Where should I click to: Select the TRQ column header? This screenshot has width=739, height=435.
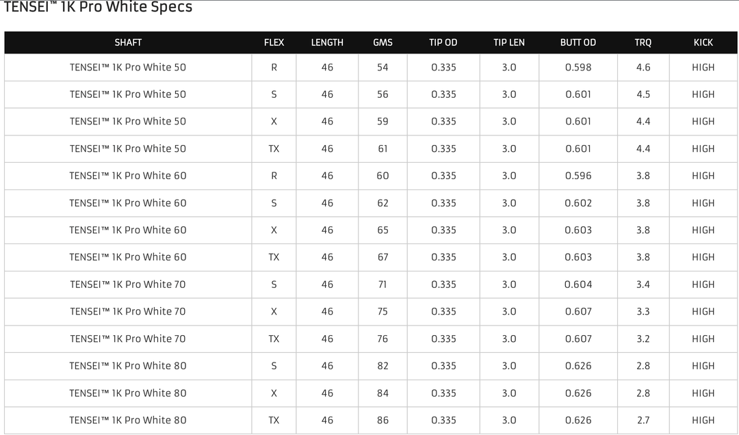pyautogui.click(x=643, y=42)
